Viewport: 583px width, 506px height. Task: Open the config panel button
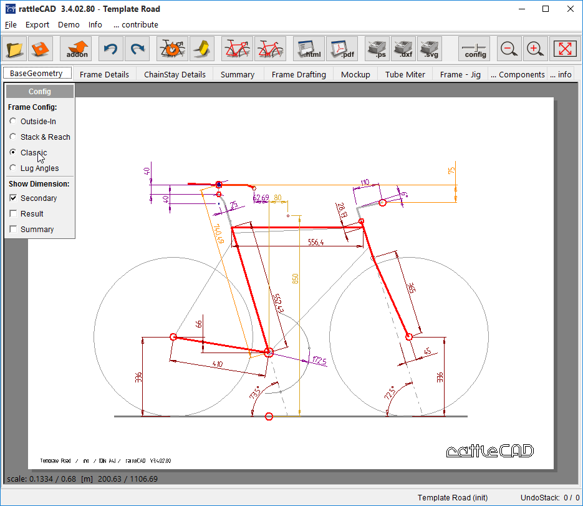[475, 49]
